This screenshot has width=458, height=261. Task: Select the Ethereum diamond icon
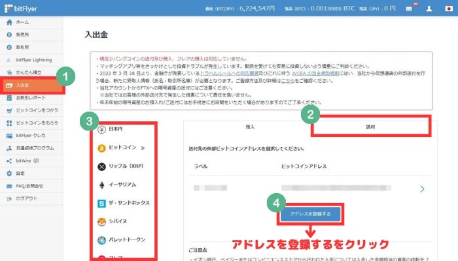[x=101, y=185]
